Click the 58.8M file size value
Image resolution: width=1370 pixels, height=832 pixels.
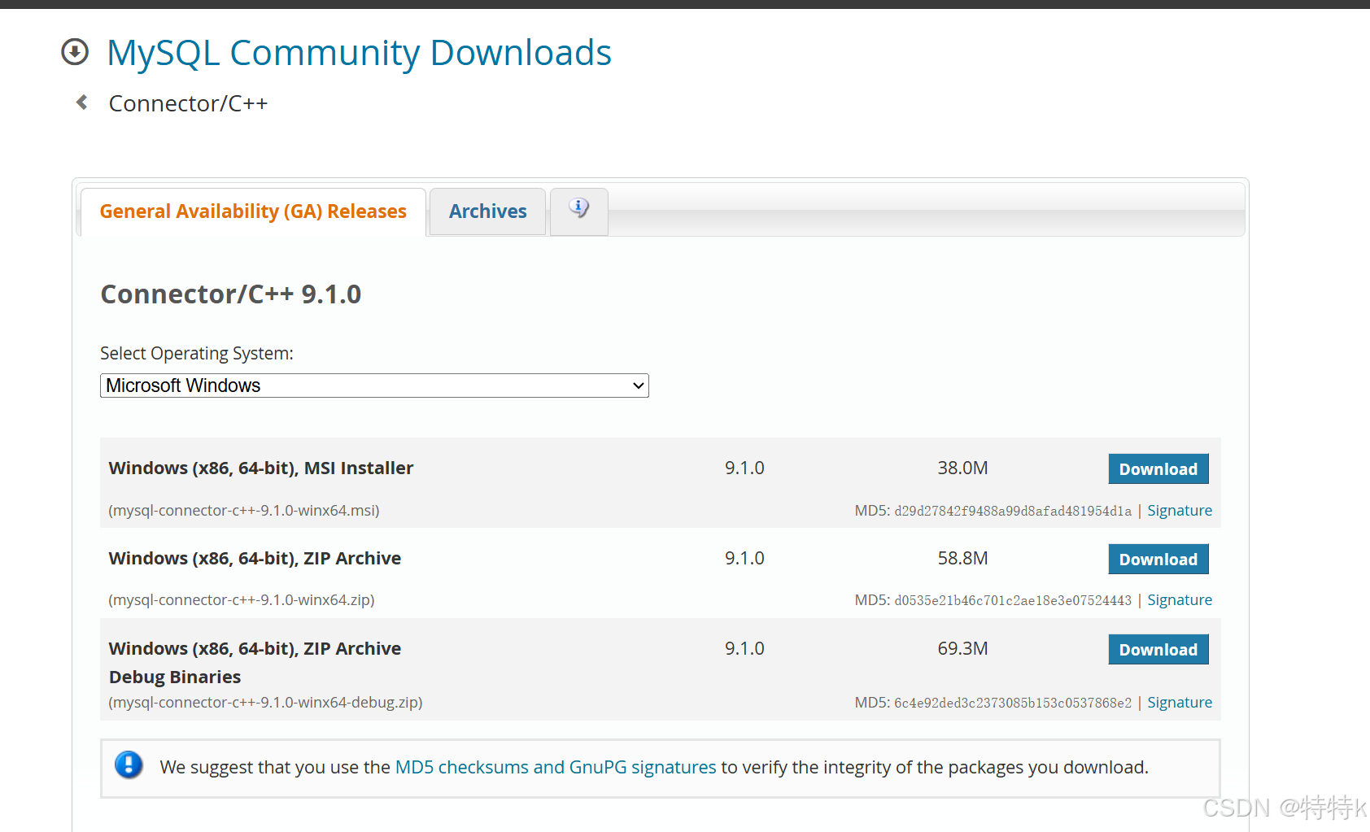point(962,559)
